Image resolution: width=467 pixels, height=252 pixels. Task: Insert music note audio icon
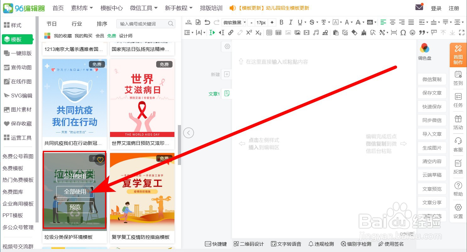point(316,32)
